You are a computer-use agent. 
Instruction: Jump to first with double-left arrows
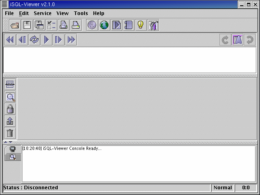[x=10, y=40]
